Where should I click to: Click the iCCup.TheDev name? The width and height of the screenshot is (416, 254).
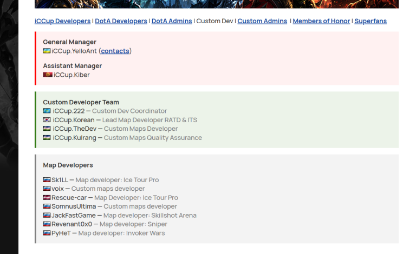[75, 129]
